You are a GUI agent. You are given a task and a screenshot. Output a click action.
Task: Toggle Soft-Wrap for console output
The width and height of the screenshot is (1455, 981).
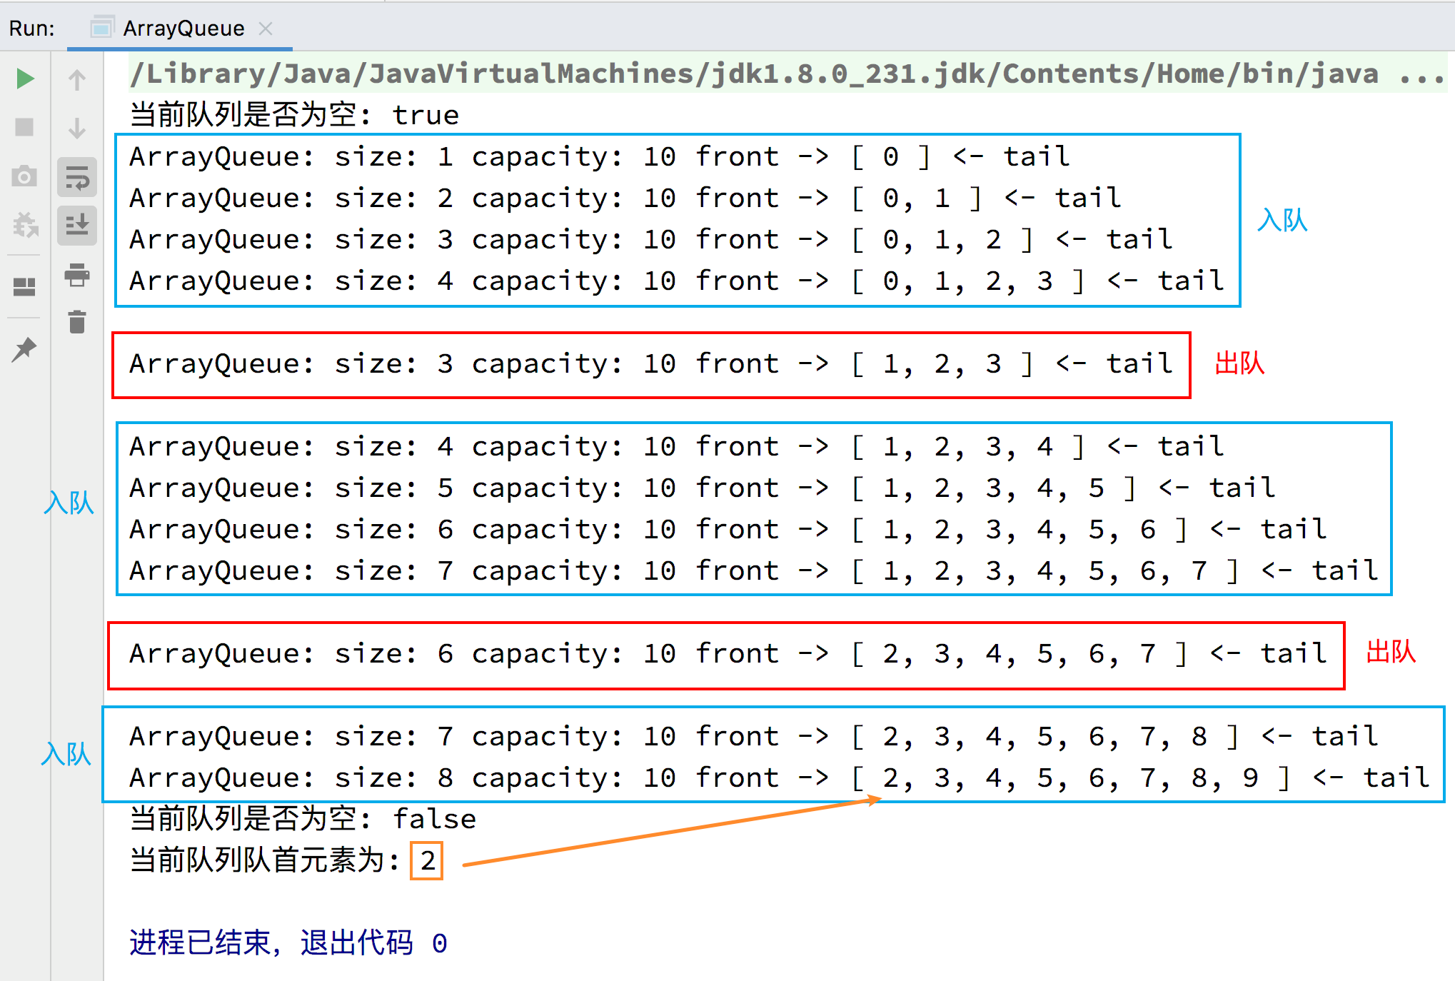[77, 177]
